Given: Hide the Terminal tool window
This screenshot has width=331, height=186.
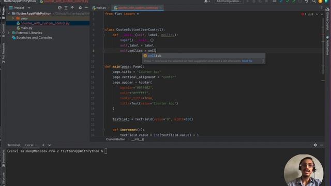Looking at the screenshot, I should [322, 145].
